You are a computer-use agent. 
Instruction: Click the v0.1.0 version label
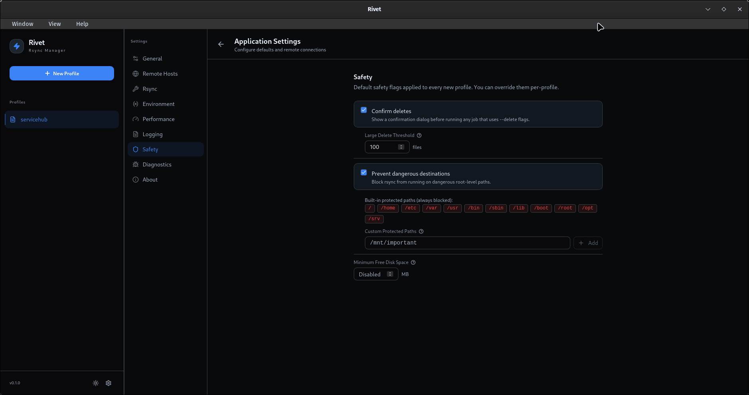(x=15, y=383)
